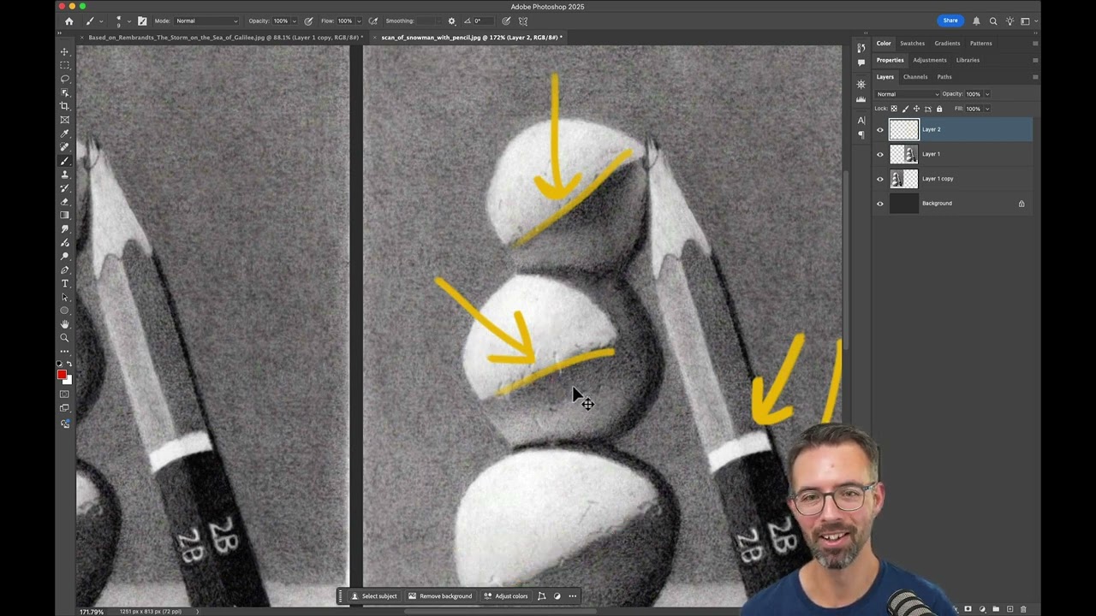Select the Zoom tool
The image size is (1096, 616).
64,338
